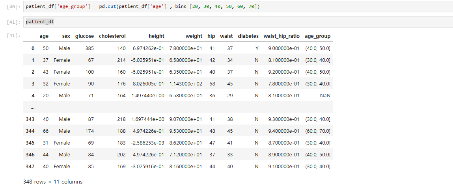This screenshot has width=453, height=193.
Task: Click the 348 rows × 11 columns summary
Action: [x=53, y=182]
